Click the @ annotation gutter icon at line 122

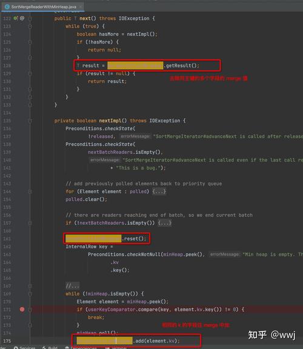point(22,18)
